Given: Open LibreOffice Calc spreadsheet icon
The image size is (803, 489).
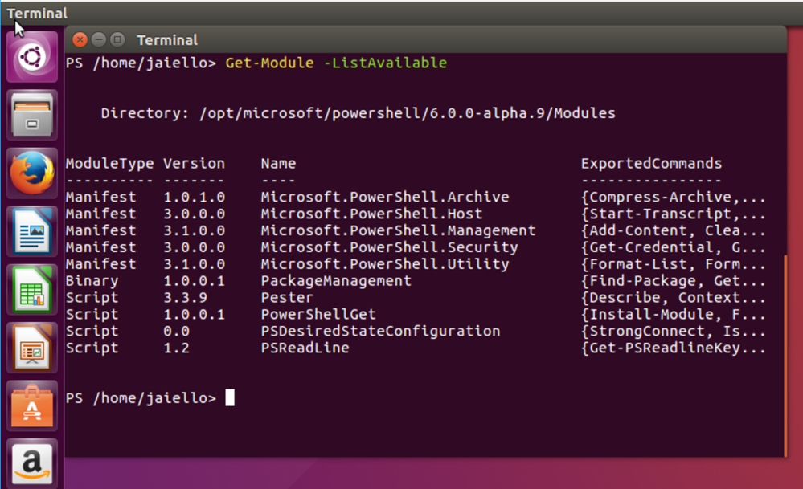Looking at the screenshot, I should click(x=32, y=290).
